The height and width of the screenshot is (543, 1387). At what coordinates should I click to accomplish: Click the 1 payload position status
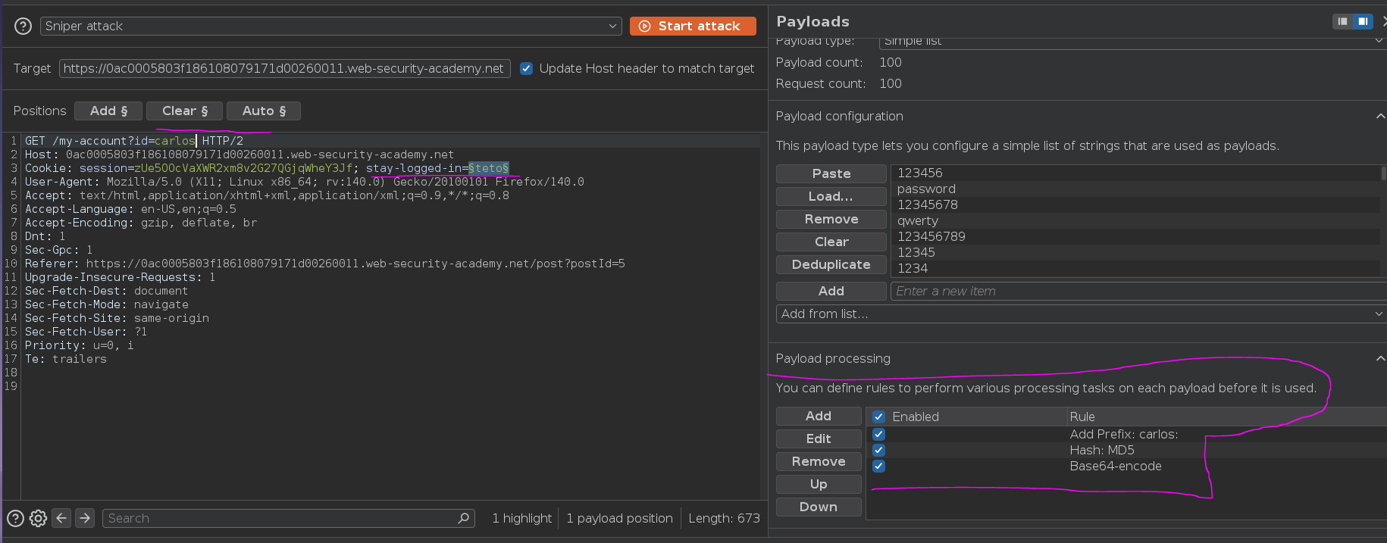pyautogui.click(x=620, y=518)
